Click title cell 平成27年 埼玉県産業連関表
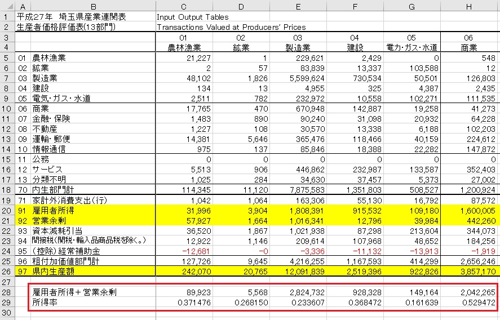The image size is (500, 320). tap(72, 16)
